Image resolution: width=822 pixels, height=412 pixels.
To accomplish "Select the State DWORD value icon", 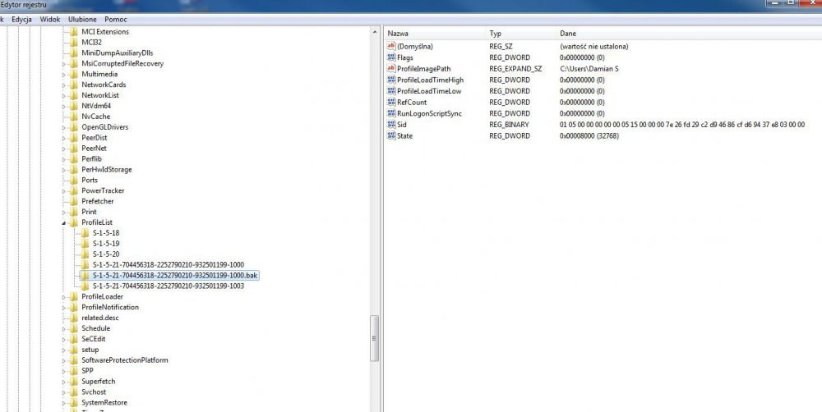I will coord(390,135).
